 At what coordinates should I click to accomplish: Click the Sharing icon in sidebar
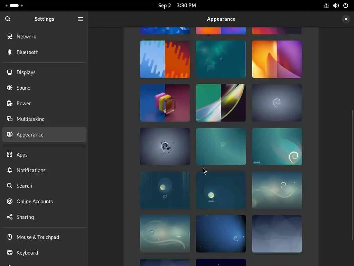tap(9, 217)
